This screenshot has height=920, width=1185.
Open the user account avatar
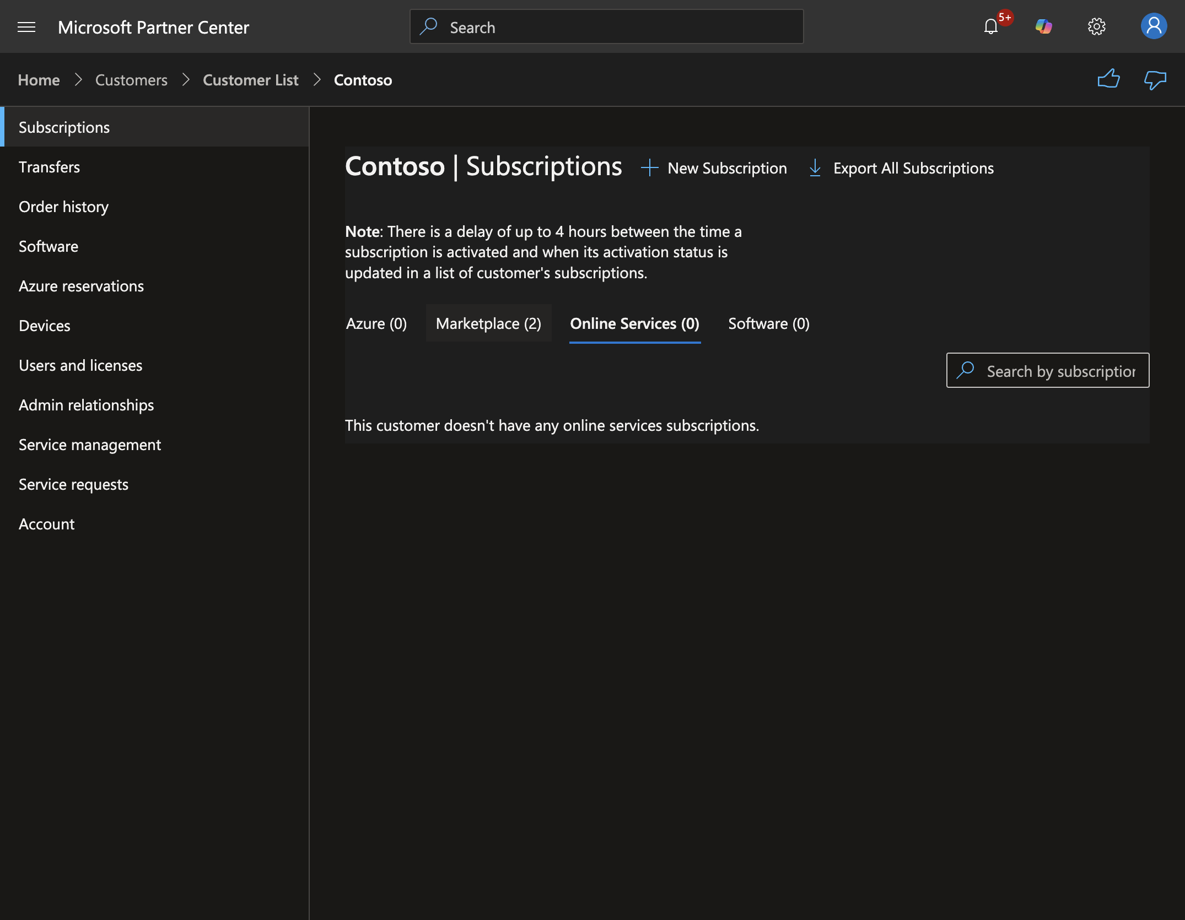[x=1154, y=26]
